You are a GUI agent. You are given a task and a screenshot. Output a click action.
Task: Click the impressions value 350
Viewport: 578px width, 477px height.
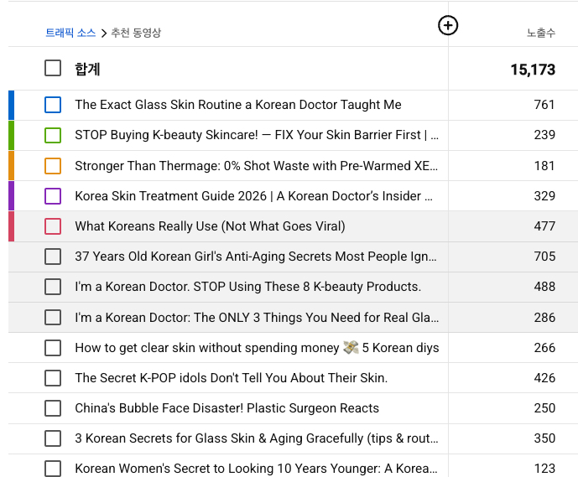click(544, 438)
